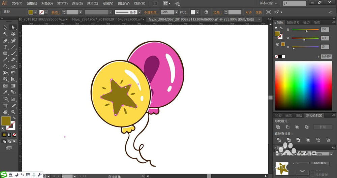This screenshot has width=337, height=178.
Task: Select the Type tool
Action: 5,47
